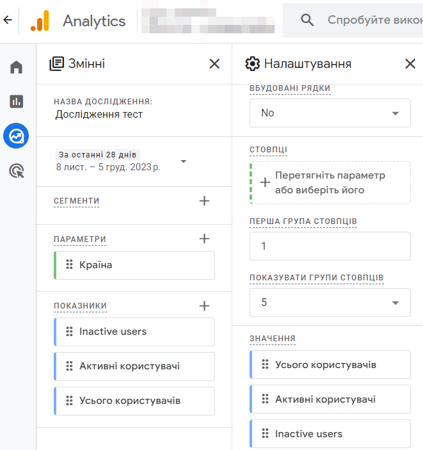
Task: Close the Налаштування panel
Action: (410, 63)
